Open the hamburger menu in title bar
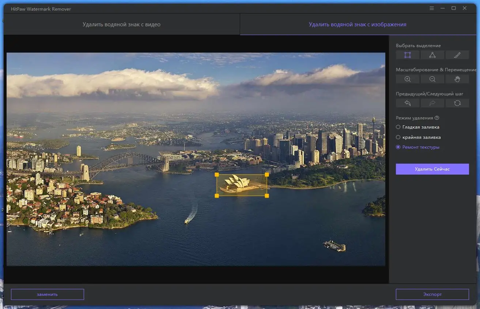 coord(432,8)
